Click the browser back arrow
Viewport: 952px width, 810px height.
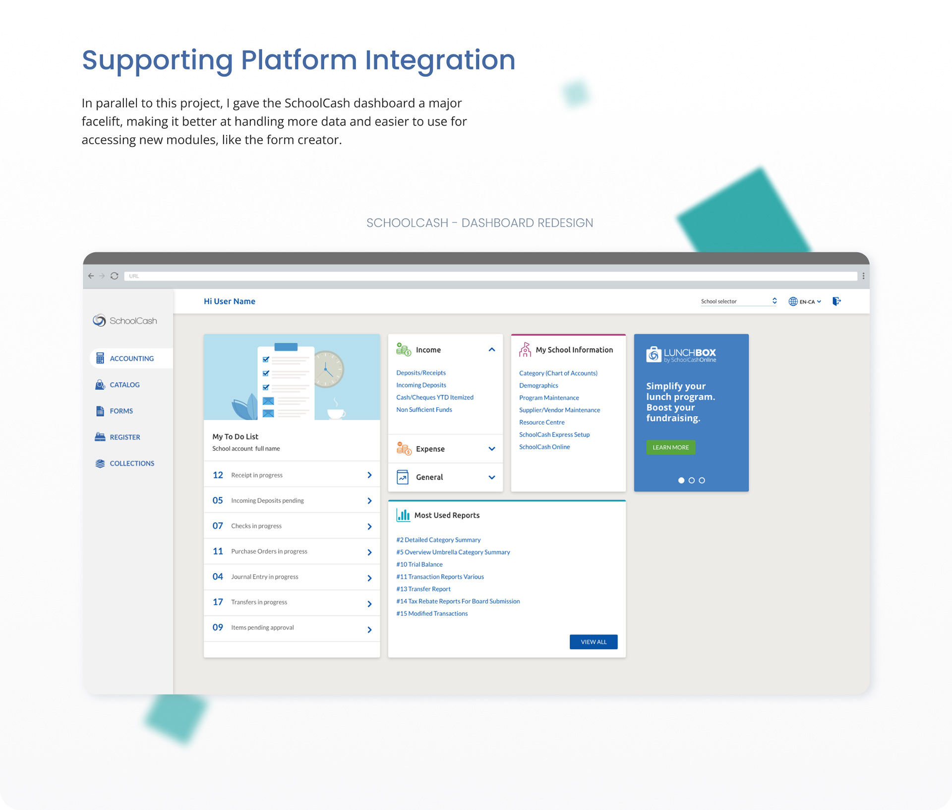point(91,276)
